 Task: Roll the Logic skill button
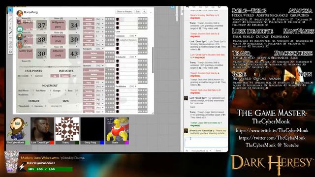(89, 40)
